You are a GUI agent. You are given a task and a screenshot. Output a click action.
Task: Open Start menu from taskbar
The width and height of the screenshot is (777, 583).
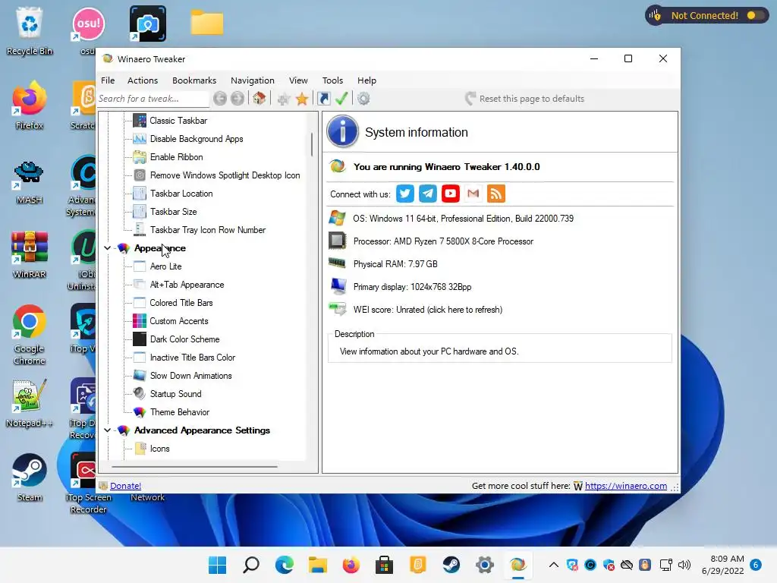[218, 565]
